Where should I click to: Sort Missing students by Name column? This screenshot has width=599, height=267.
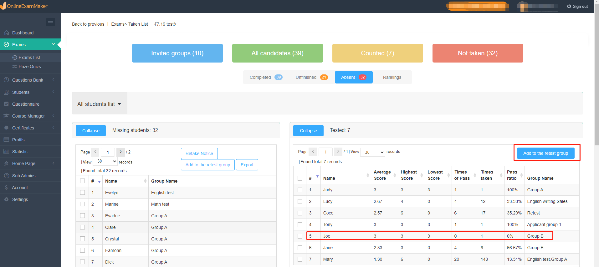[145, 181]
